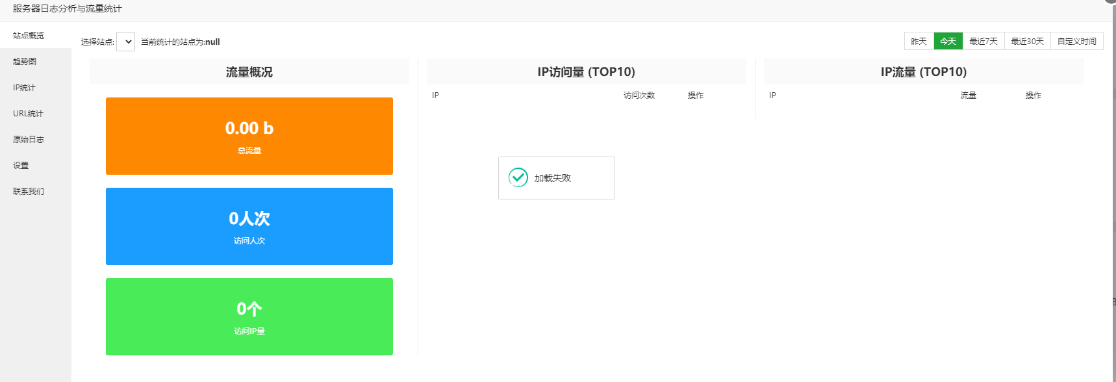Click the IP访问量 (TOP10) heading
The height and width of the screenshot is (382, 1116).
587,71
